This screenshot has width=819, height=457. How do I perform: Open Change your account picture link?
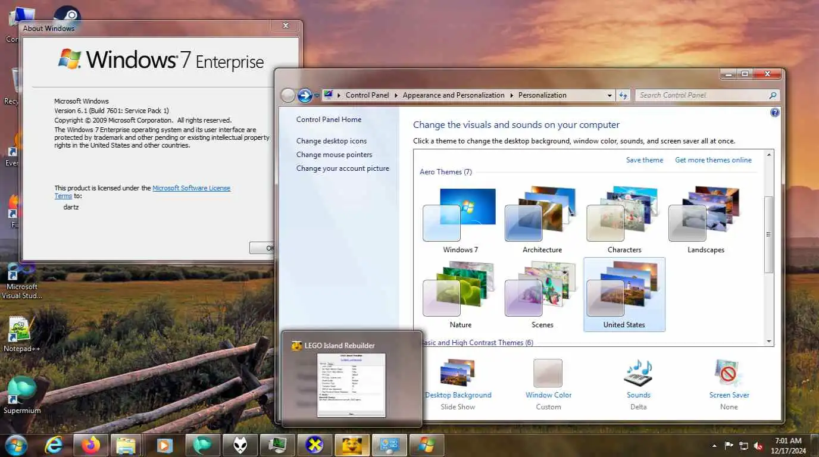[343, 168]
